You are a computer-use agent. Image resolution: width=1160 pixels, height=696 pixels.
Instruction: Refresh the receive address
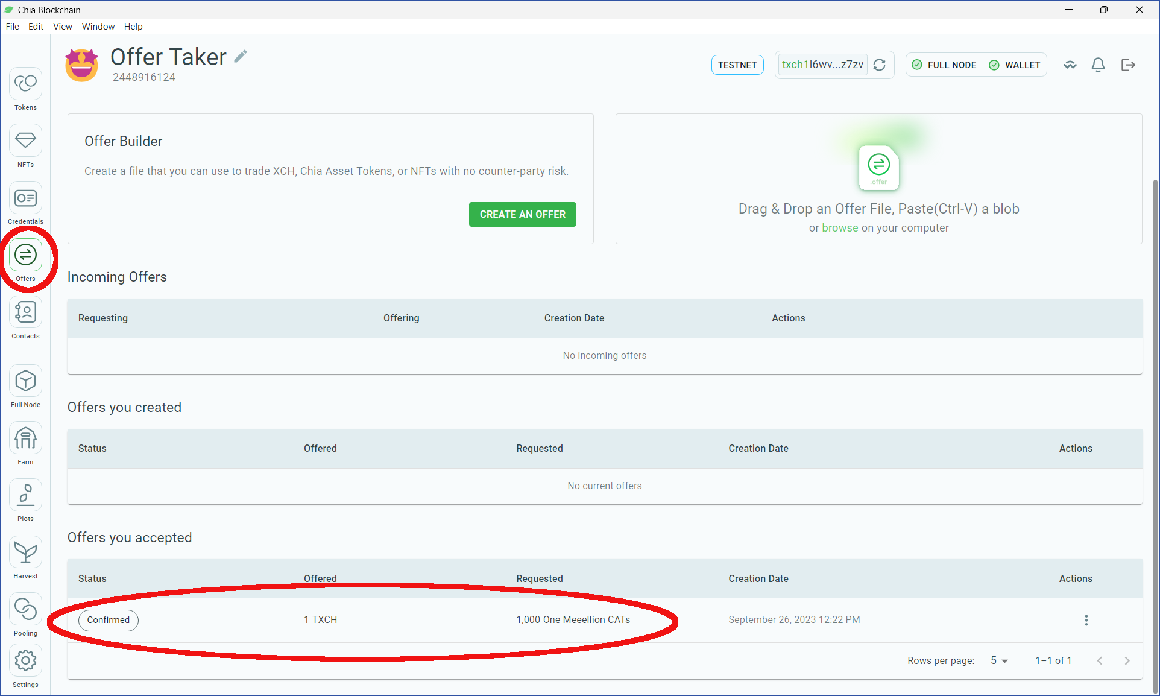tap(880, 65)
